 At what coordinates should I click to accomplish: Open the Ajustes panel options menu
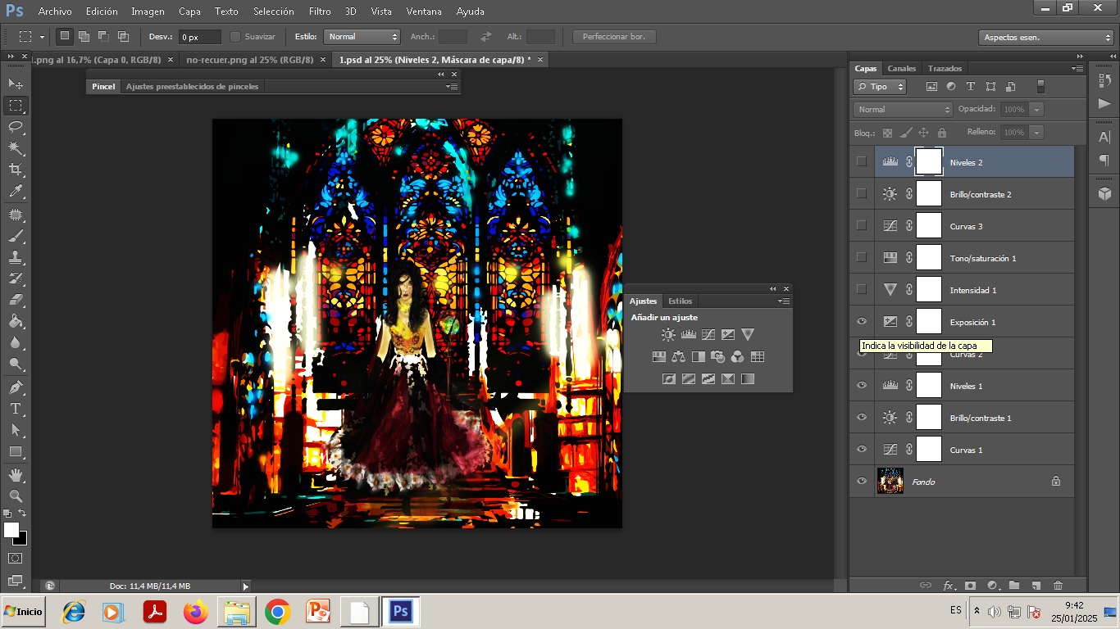click(x=784, y=301)
